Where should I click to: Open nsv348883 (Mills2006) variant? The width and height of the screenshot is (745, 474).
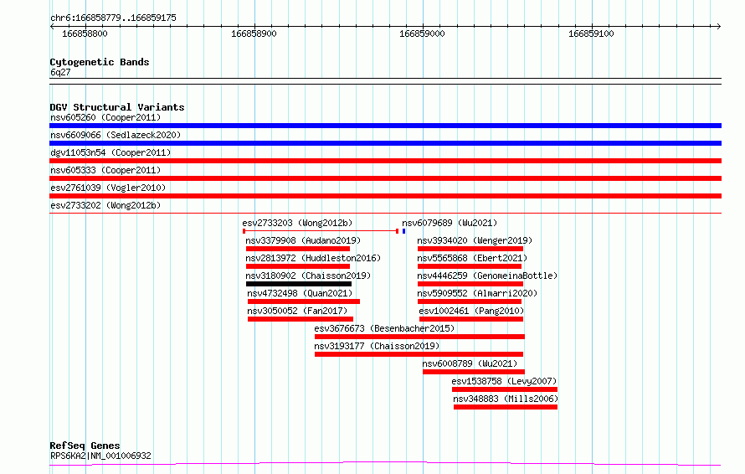point(506,399)
